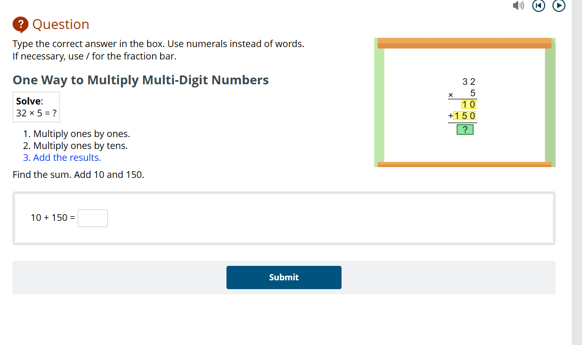The height and width of the screenshot is (345, 582).
Task: Click the highlighted yellow 150 partial product
Action: (465, 116)
